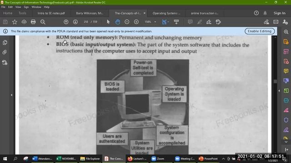The image size is (291, 163).
Task: Open the Windows Start menu
Action: 5,159
